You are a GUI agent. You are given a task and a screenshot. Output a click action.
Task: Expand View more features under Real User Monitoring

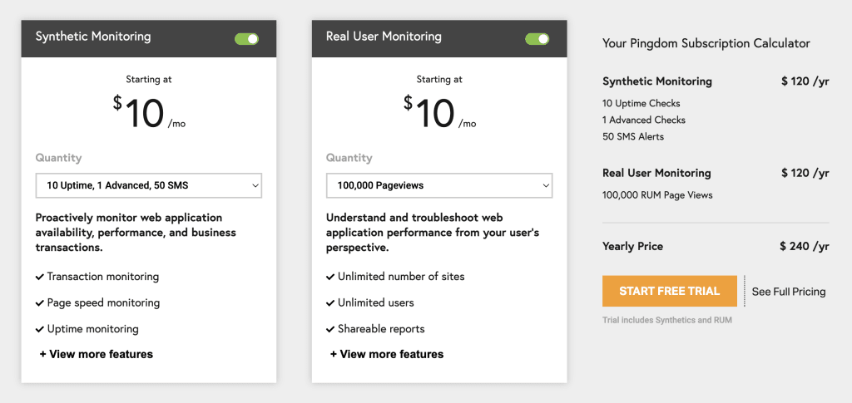[387, 354]
